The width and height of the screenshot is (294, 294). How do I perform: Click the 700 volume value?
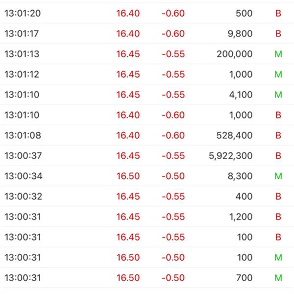coord(244,278)
